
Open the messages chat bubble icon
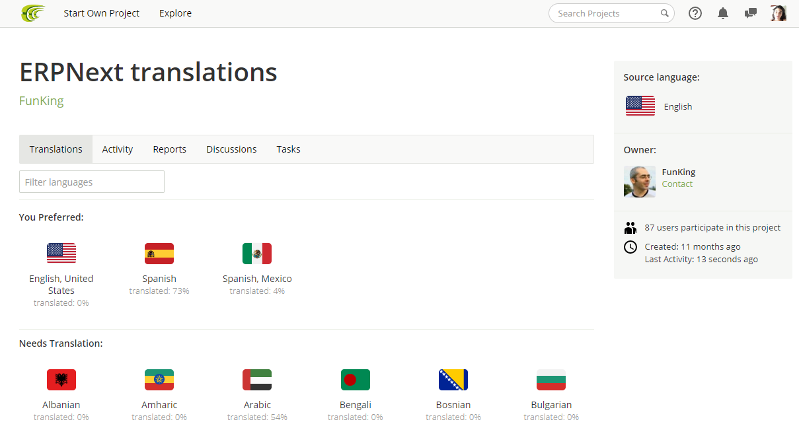(751, 13)
